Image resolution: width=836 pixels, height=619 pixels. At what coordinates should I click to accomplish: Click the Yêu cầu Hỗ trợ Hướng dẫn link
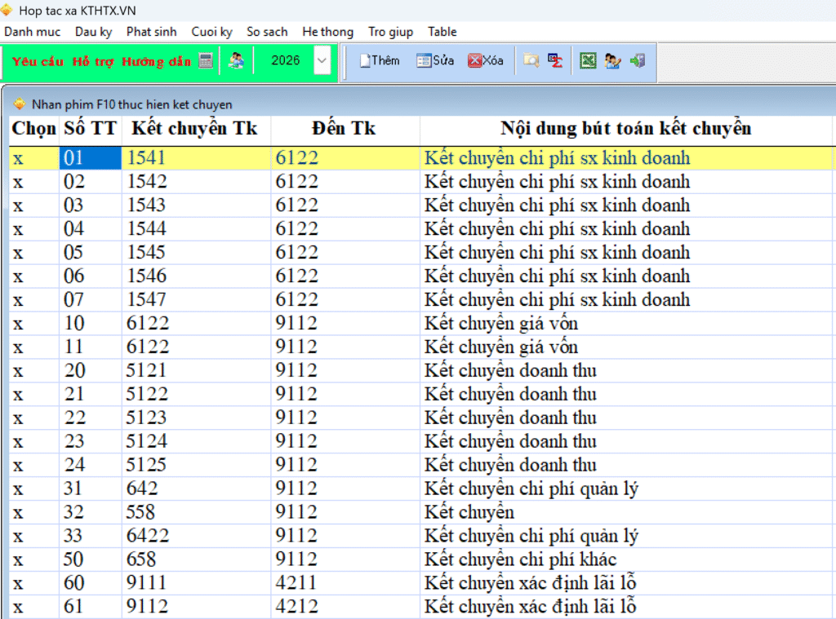point(101,61)
